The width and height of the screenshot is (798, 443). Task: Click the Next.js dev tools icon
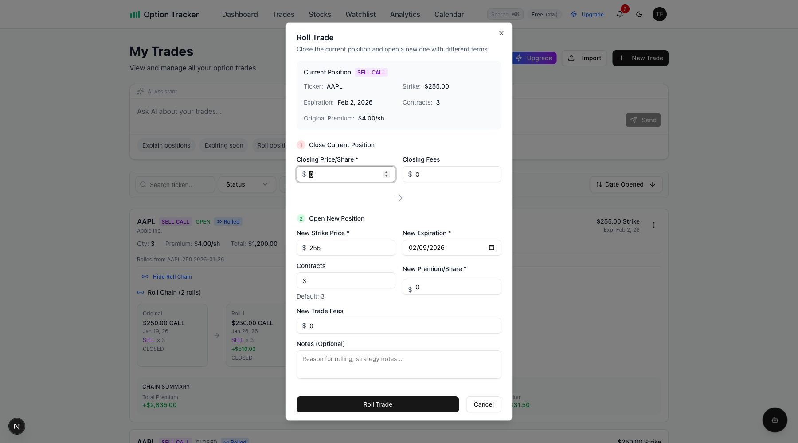coord(17,426)
